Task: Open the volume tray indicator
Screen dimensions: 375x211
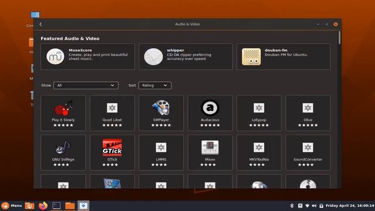Action: pyautogui.click(x=314, y=206)
